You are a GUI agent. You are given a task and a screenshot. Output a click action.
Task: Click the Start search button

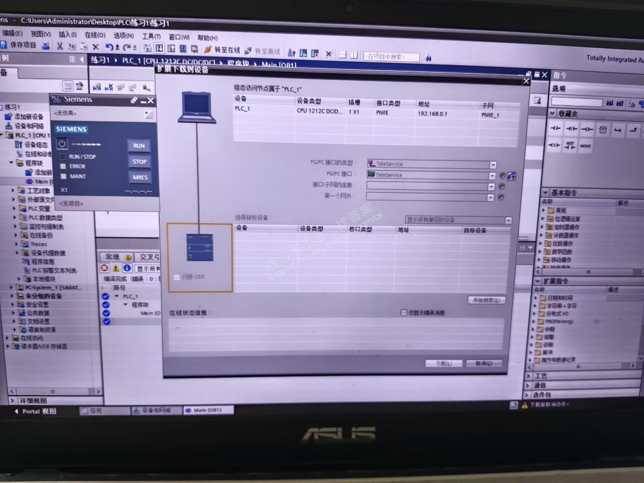click(486, 300)
